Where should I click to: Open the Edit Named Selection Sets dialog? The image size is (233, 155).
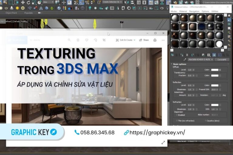pyautogui.click(x=100, y=2)
